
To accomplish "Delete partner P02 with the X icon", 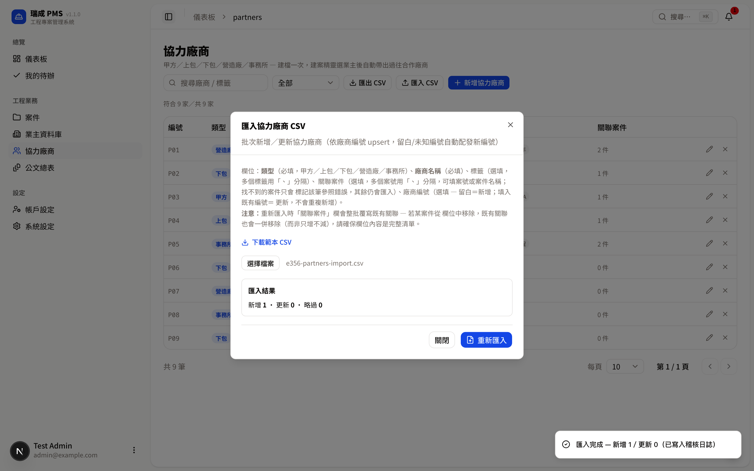I will tap(725, 173).
